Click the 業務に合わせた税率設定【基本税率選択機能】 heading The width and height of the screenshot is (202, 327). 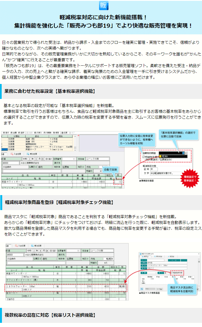(x=50, y=91)
